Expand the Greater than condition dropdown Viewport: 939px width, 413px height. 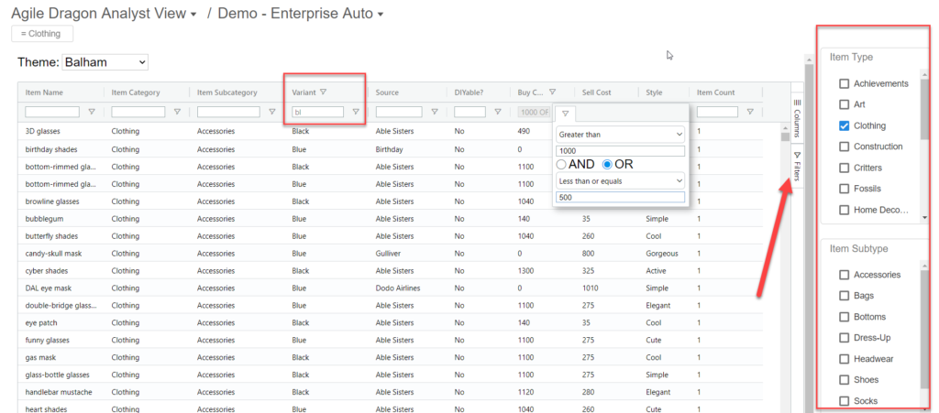[621, 134]
